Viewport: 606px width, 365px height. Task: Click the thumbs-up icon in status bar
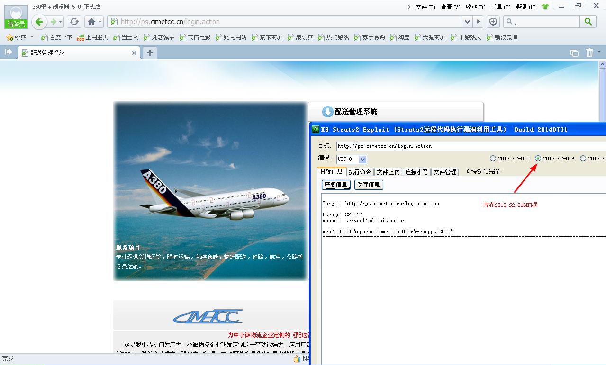(297, 359)
